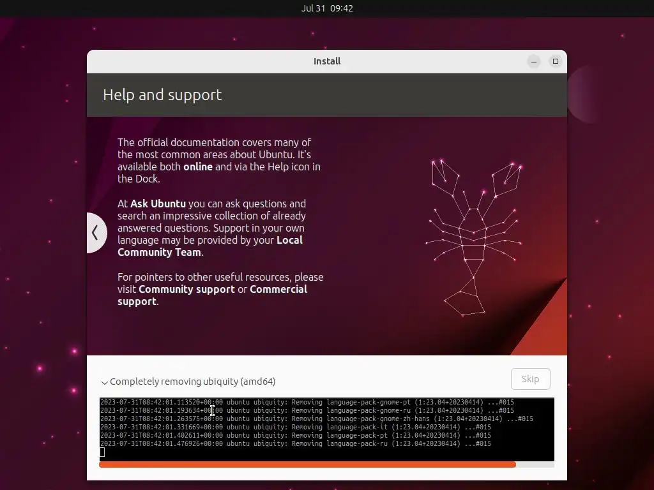
Task: Click log line removing language-pack-pt (1:23.04+20230414)
Action: (x=295, y=435)
